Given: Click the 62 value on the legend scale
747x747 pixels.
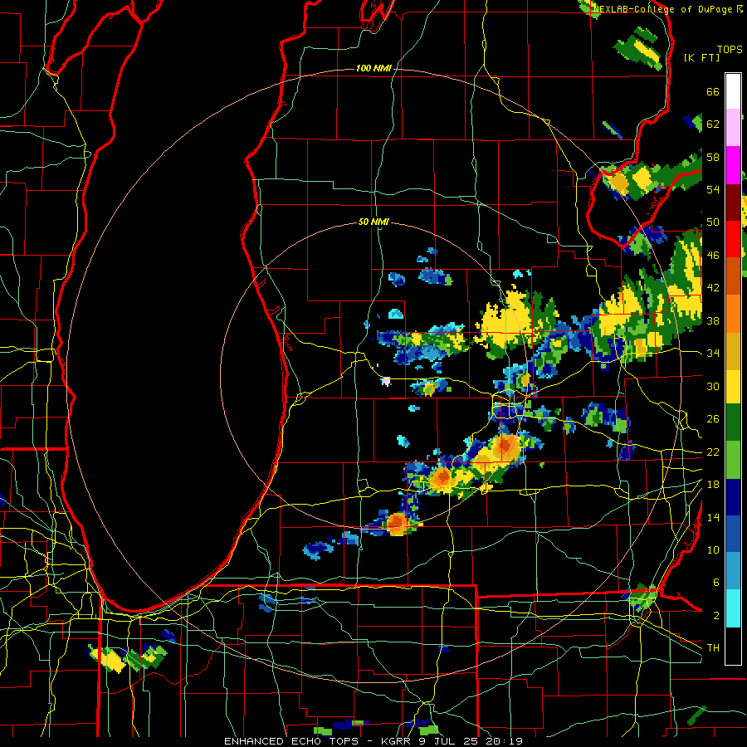Looking at the screenshot, I should point(713,124).
